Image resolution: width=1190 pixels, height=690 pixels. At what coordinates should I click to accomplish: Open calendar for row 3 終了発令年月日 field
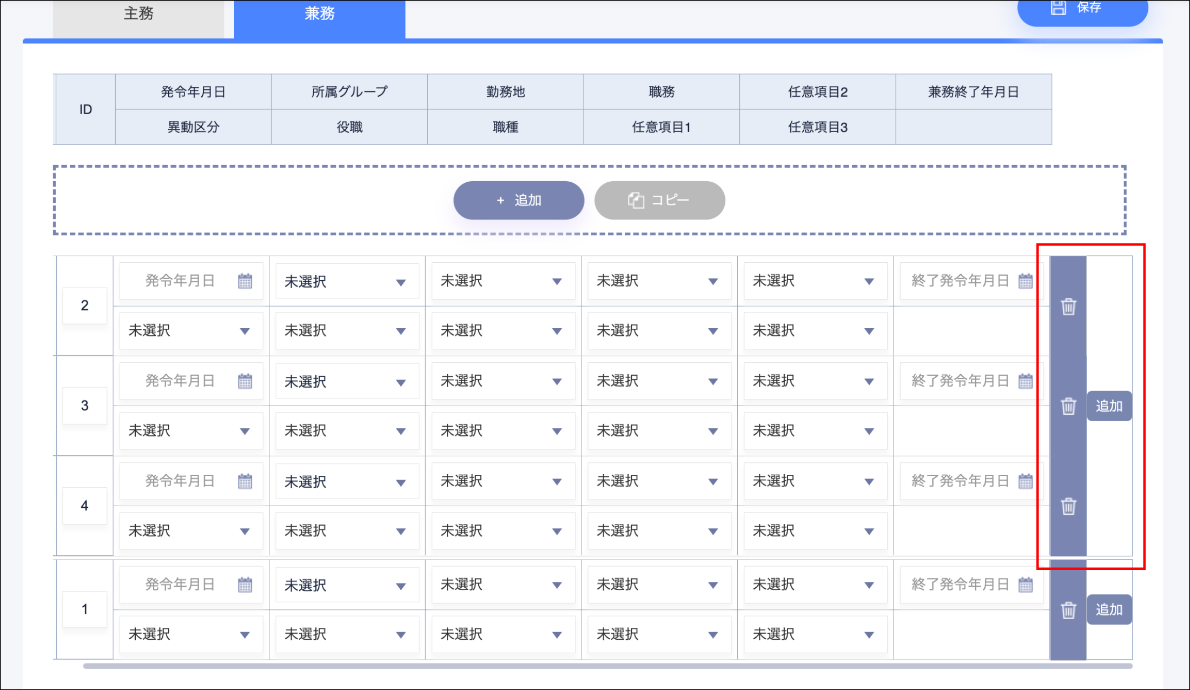pos(1025,381)
